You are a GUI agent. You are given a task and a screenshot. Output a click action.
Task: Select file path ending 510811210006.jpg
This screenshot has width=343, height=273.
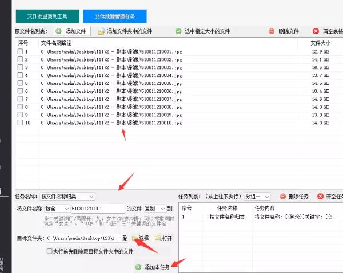tap(111, 91)
